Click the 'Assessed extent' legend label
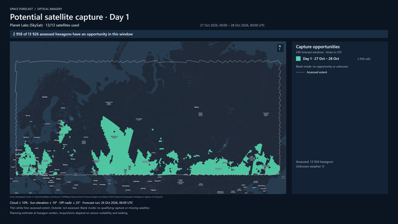The height and width of the screenshot is (224, 398). (317, 72)
